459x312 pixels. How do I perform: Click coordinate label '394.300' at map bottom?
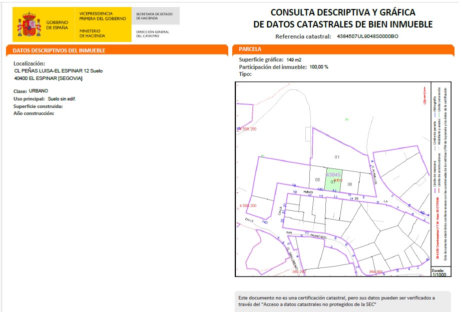376,272
